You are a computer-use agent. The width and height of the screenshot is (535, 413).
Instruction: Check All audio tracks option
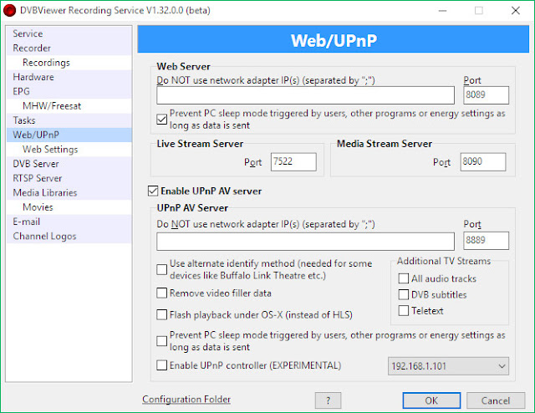403,278
